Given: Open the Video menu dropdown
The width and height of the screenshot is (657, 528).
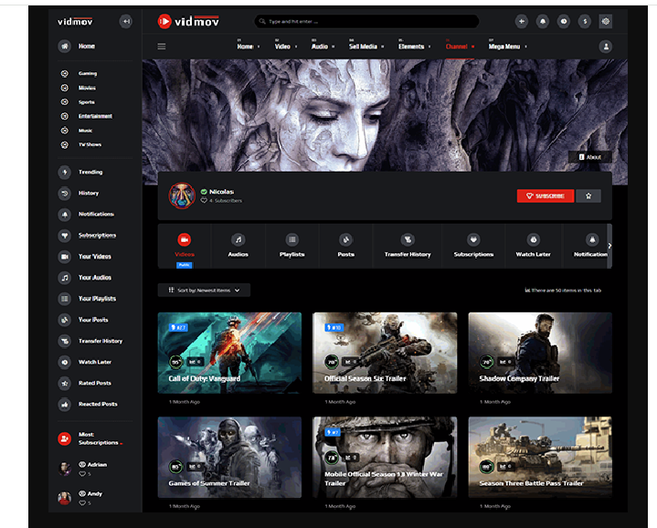Looking at the screenshot, I should (286, 47).
